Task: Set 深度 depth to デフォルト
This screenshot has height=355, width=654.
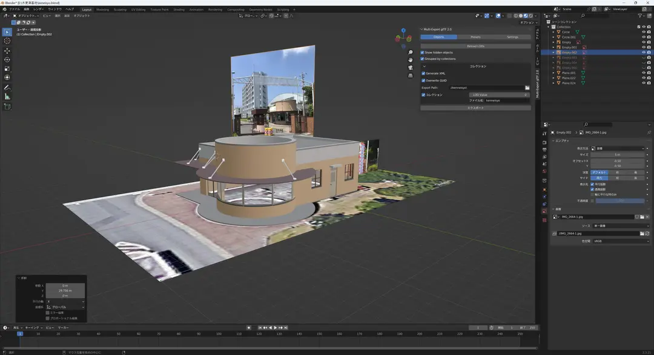Action: 599,172
